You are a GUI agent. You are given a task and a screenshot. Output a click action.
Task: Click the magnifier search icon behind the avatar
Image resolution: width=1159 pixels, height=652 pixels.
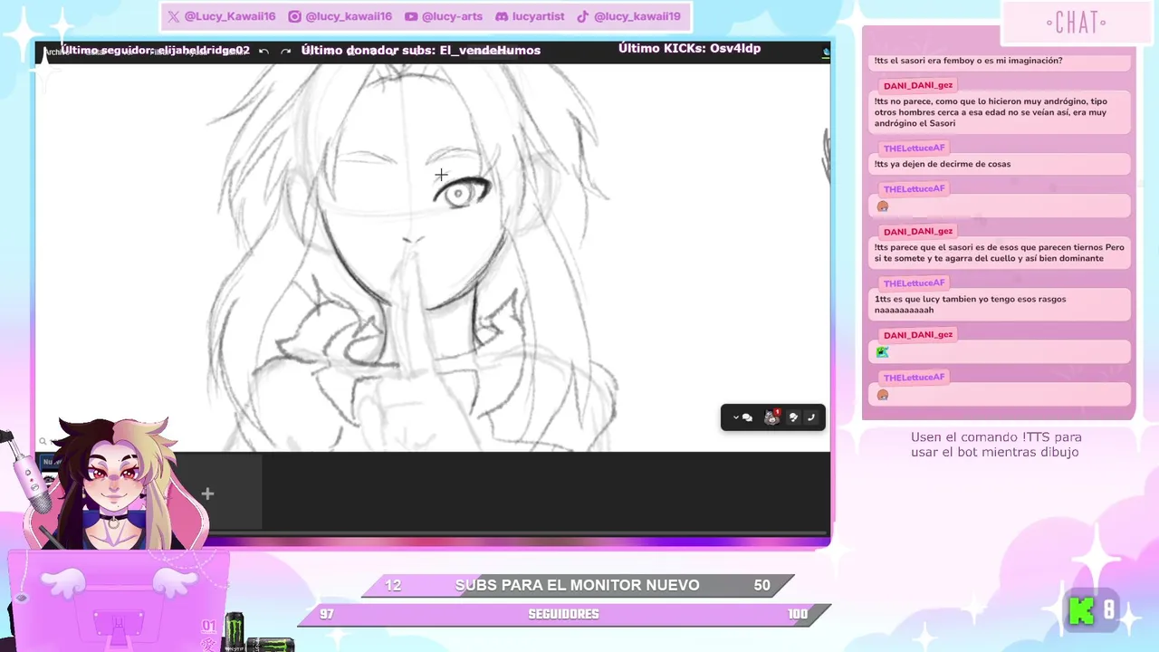point(43,442)
